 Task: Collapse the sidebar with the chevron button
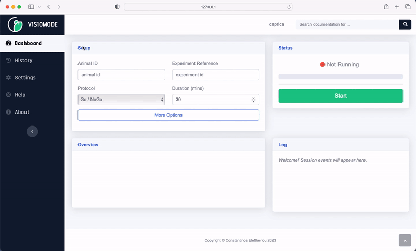pyautogui.click(x=32, y=132)
